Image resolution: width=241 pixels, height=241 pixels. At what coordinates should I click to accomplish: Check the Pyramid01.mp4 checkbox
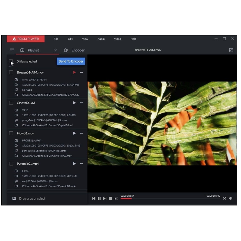(11, 164)
